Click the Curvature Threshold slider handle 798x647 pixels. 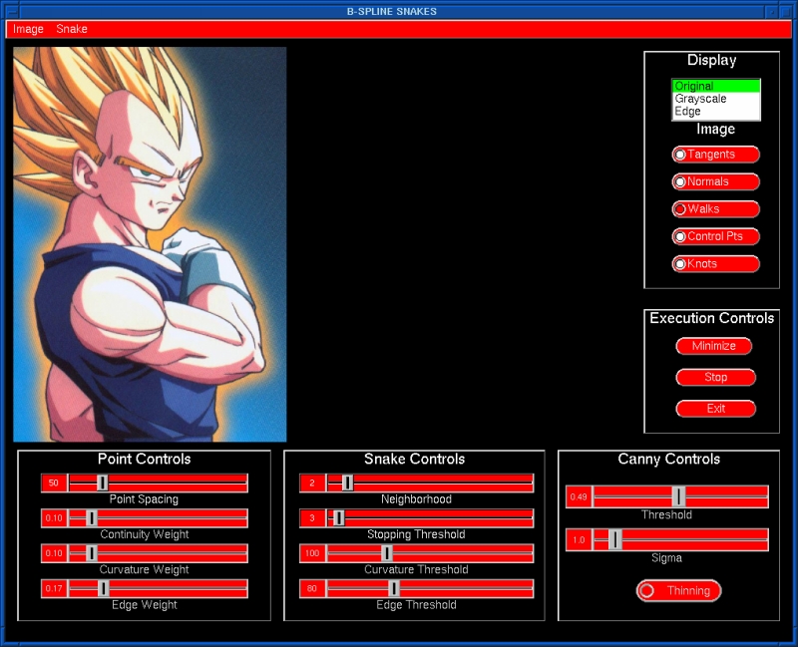click(387, 553)
